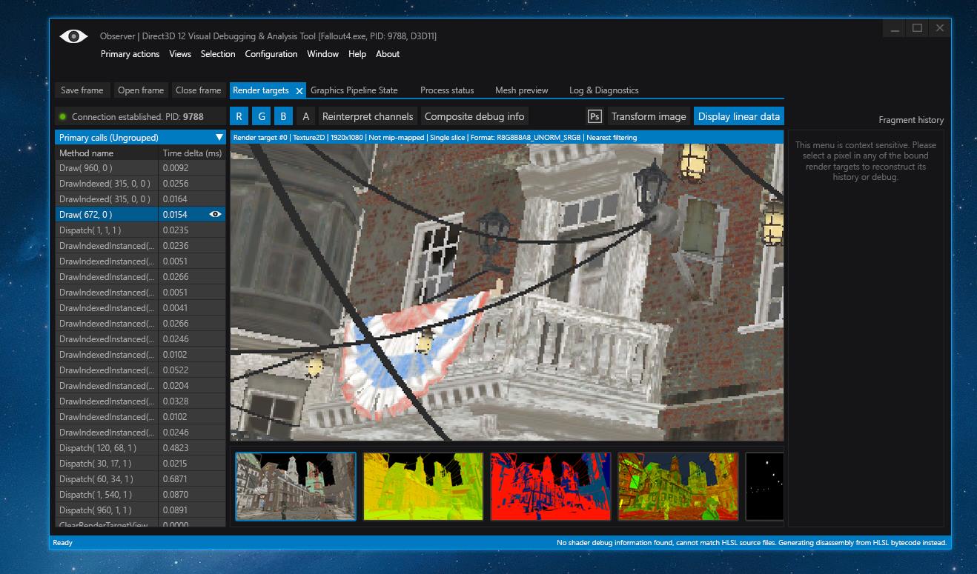Toggle Display linear data
This screenshot has width=977, height=574.
[738, 116]
